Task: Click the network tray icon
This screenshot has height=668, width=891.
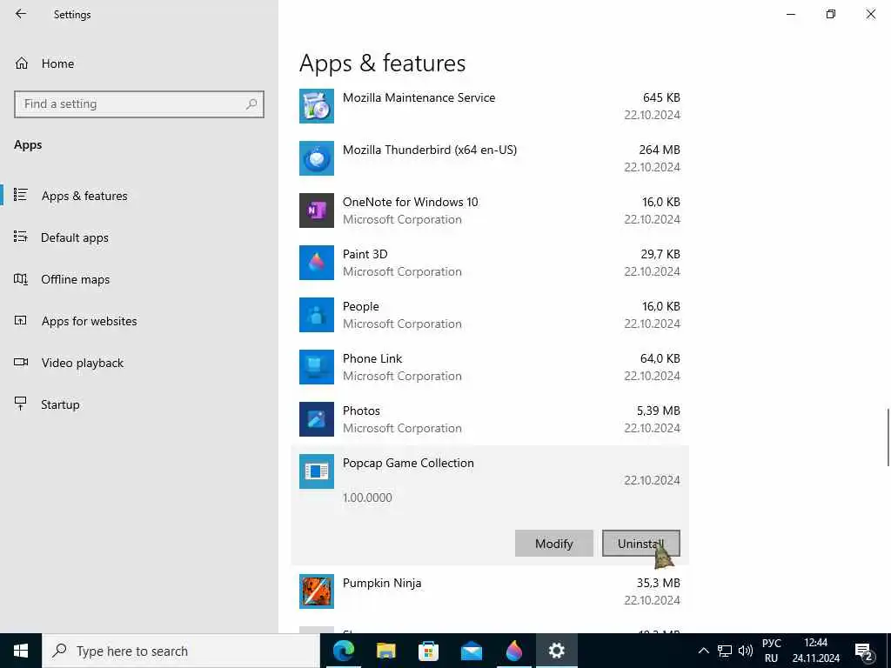Action: click(725, 651)
